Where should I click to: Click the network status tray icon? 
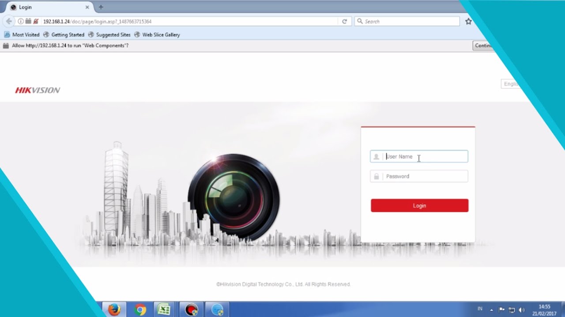(512, 310)
